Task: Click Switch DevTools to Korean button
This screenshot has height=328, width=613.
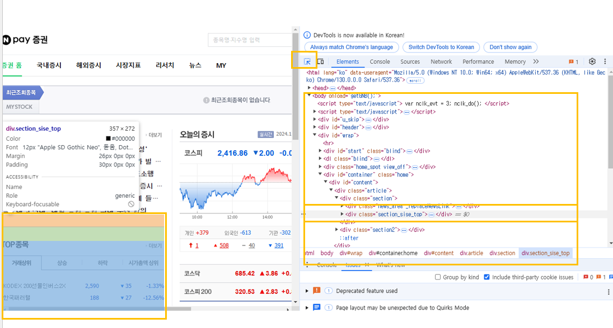Action: [x=441, y=47]
